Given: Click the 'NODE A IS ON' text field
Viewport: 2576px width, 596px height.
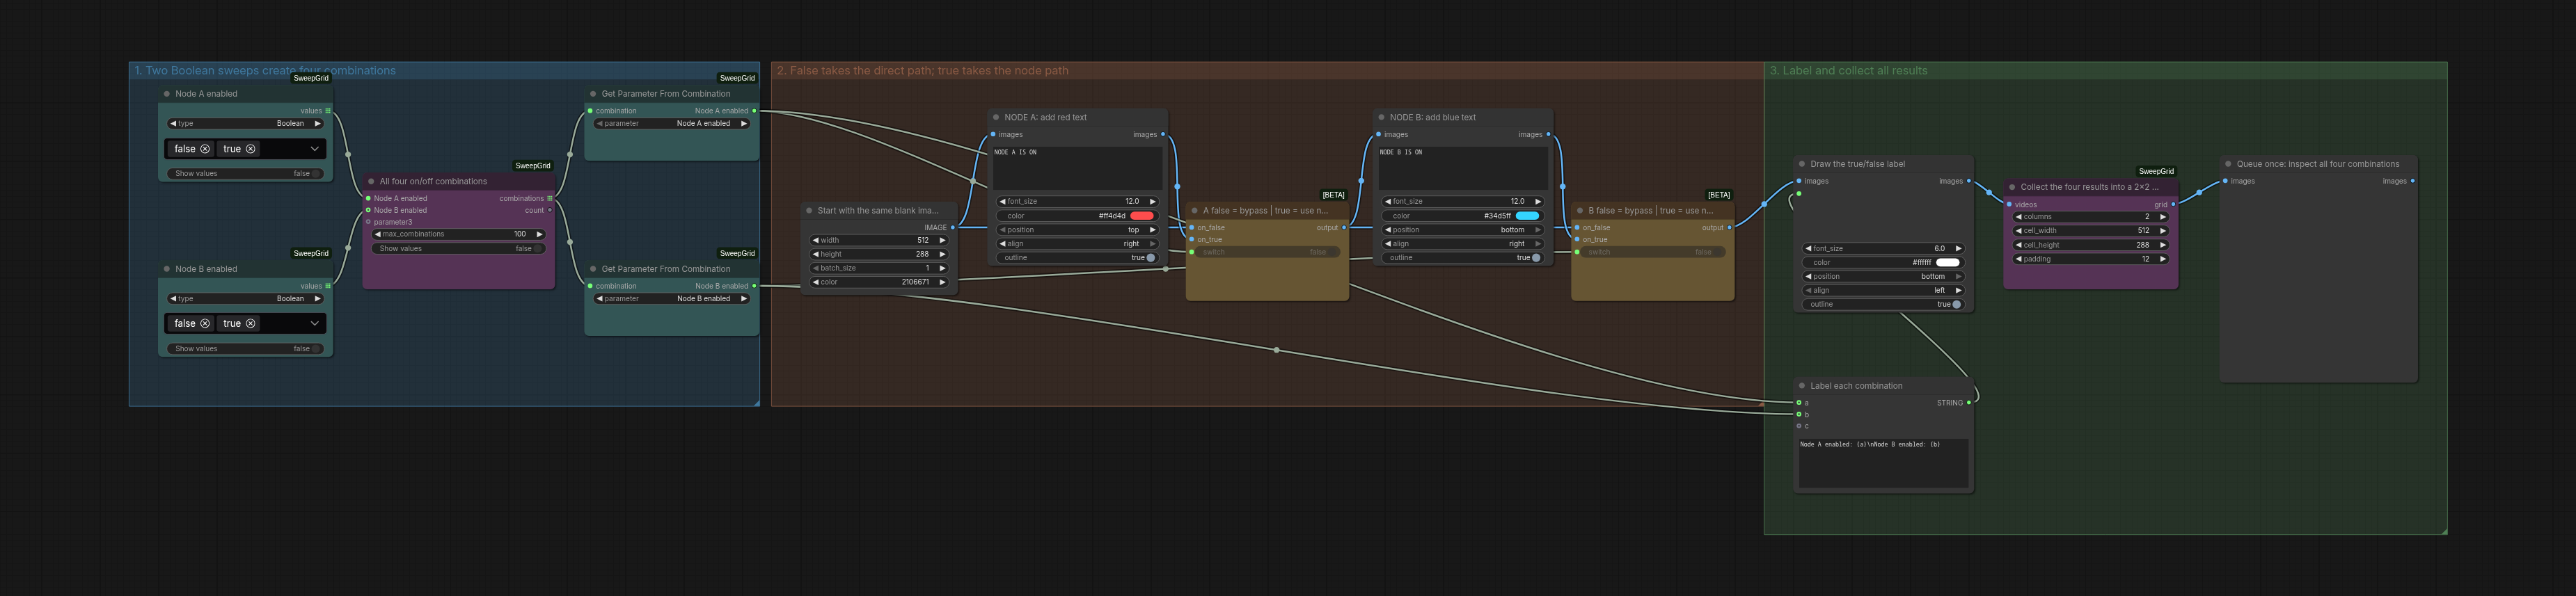Looking at the screenshot, I should (1078, 168).
